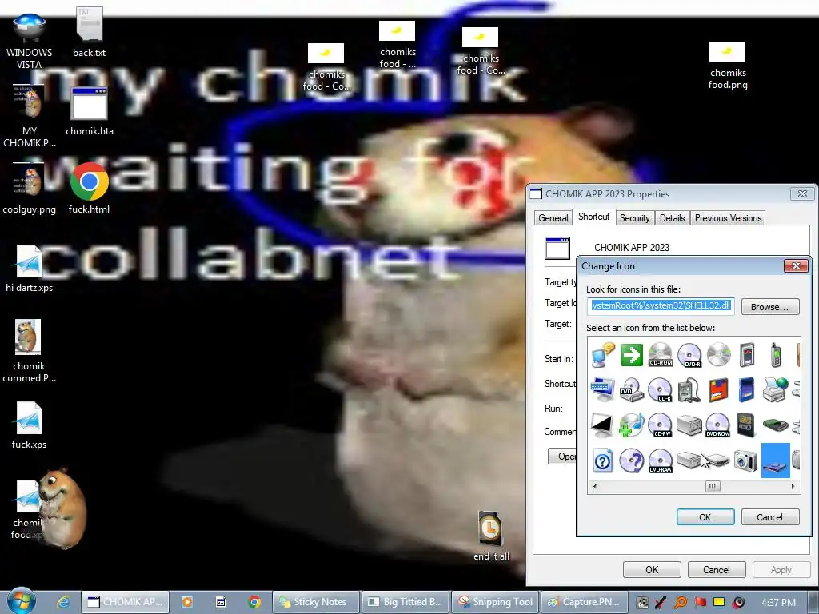Switch to CHOMIK AP... taskbar button
The image size is (819, 614).
click(x=126, y=602)
